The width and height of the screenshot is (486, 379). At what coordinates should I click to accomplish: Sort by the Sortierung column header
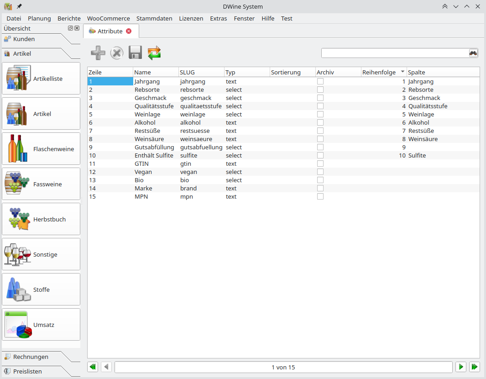[293, 72]
